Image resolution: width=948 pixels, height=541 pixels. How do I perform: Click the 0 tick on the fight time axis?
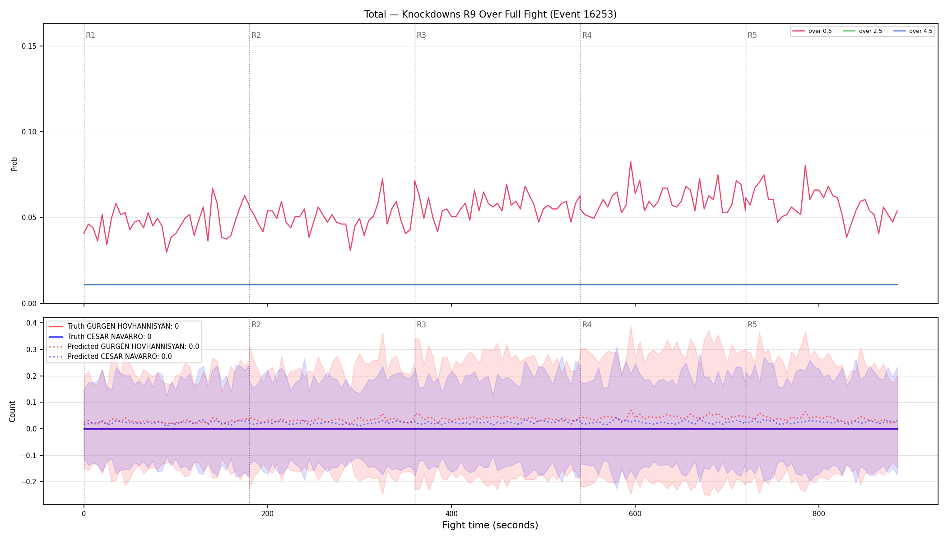(84, 513)
